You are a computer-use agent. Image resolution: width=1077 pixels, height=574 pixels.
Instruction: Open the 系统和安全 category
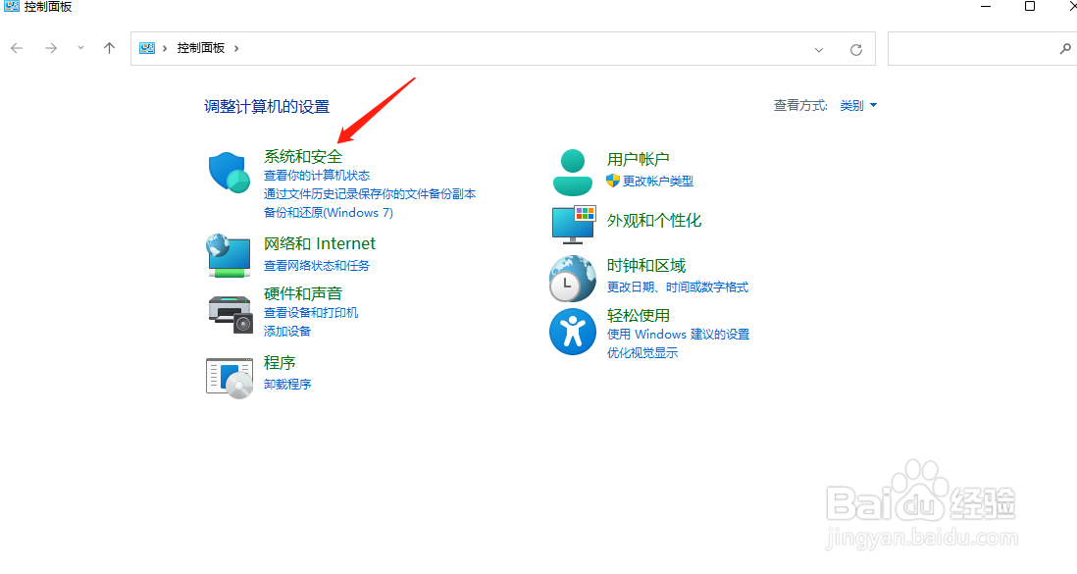(x=303, y=157)
